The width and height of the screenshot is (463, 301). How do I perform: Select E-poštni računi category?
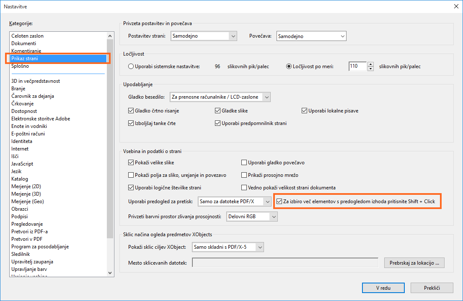28,134
